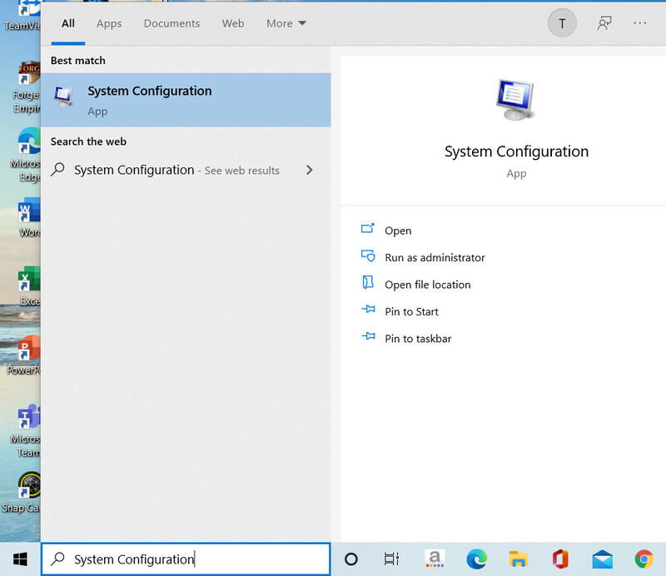Select Pin to Start
666x576 pixels.
411,312
